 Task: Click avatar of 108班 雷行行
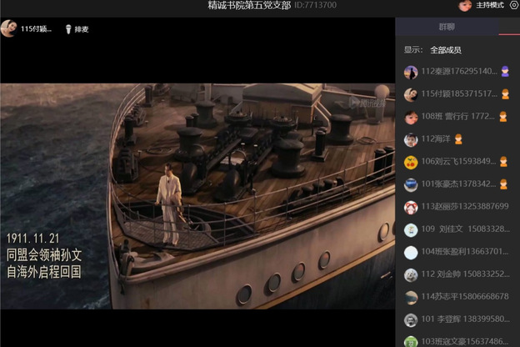[411, 118]
